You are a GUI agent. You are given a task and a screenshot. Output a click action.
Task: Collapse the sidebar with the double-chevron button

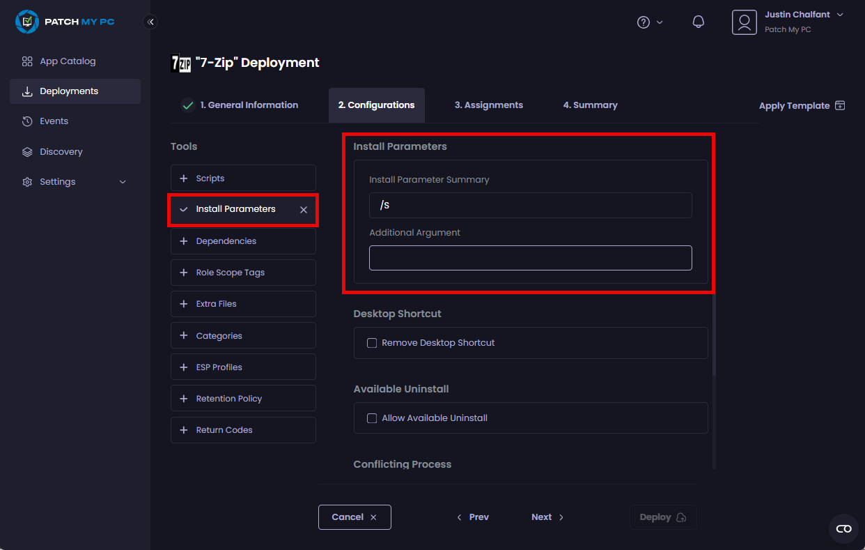point(150,22)
